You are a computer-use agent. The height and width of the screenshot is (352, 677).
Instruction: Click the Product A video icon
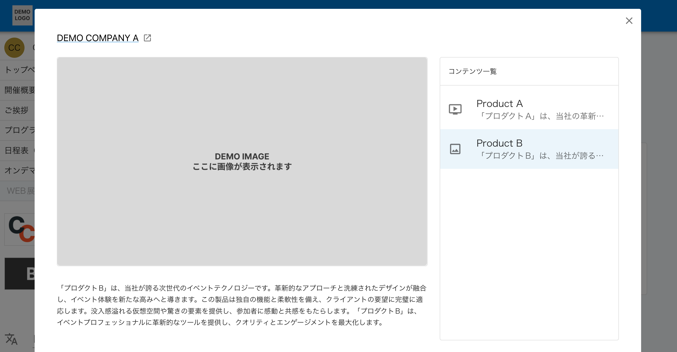[x=455, y=109]
